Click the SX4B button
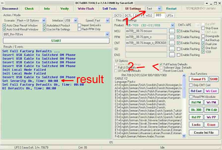This screenshot has width=222, height=150. pyautogui.click(x=213, y=79)
